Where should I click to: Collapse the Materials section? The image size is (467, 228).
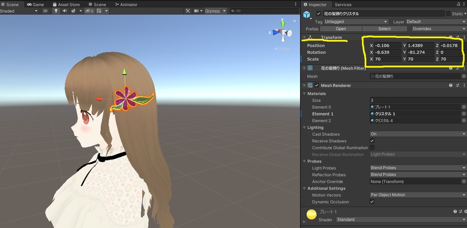tap(305, 94)
